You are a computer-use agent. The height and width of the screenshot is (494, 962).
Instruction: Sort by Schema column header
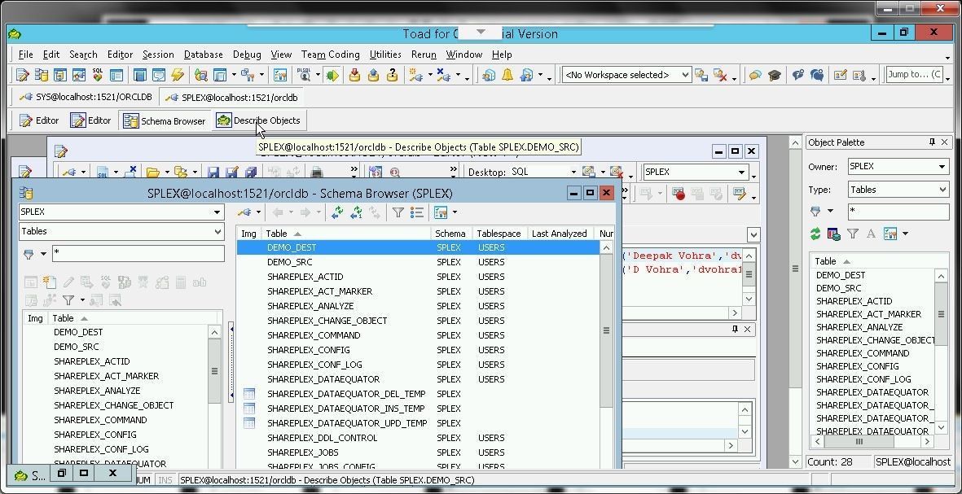450,234
